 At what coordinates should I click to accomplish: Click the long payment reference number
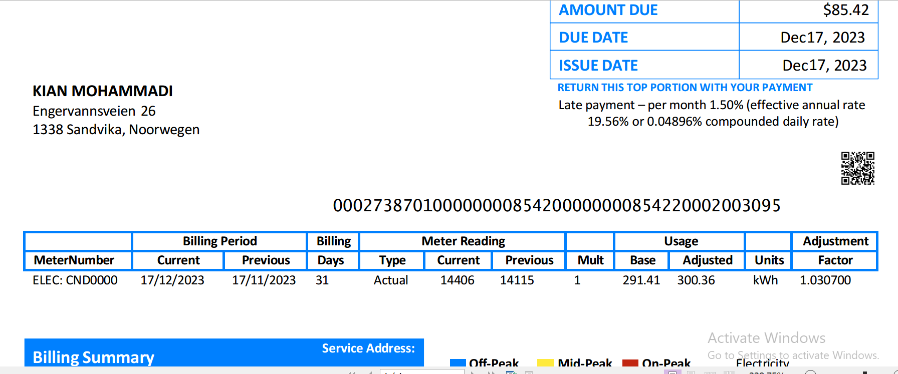(x=557, y=205)
